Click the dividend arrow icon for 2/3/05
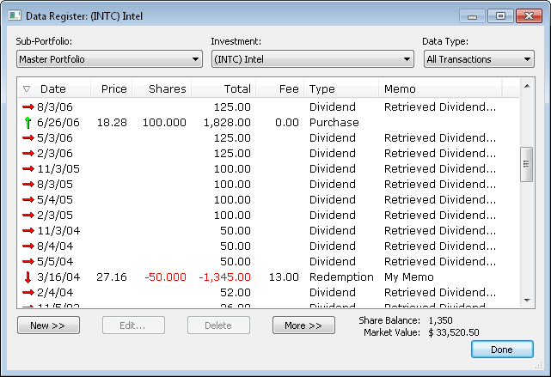Viewport: 551px width, 377px height. click(x=28, y=216)
